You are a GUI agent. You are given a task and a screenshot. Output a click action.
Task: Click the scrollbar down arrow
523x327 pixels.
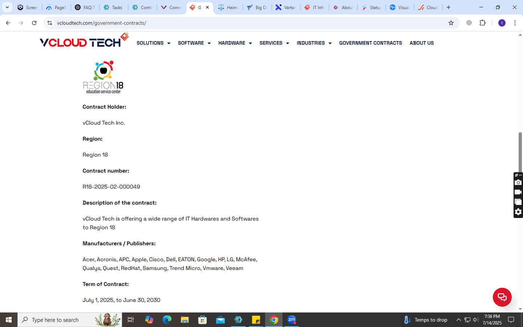(x=520, y=309)
